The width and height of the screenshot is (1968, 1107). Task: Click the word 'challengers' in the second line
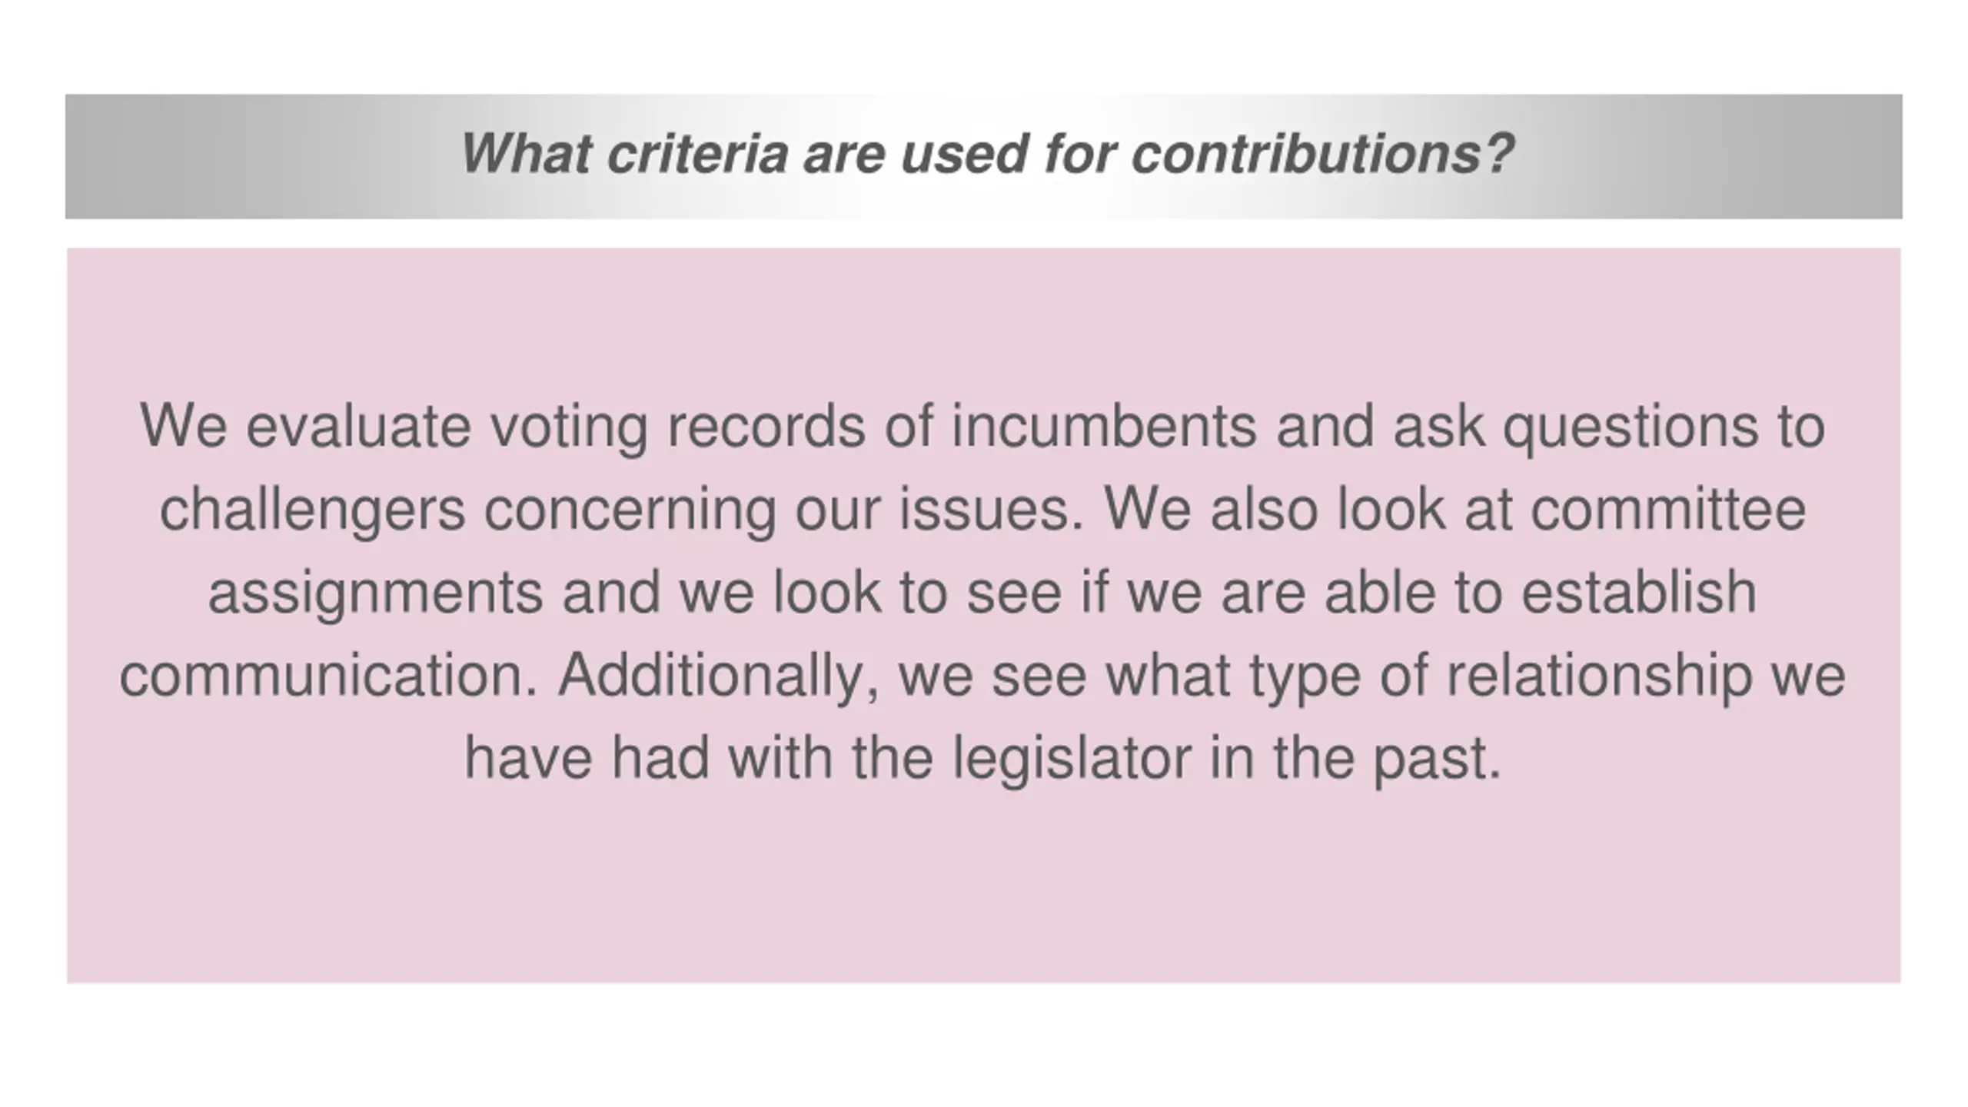[x=312, y=510]
